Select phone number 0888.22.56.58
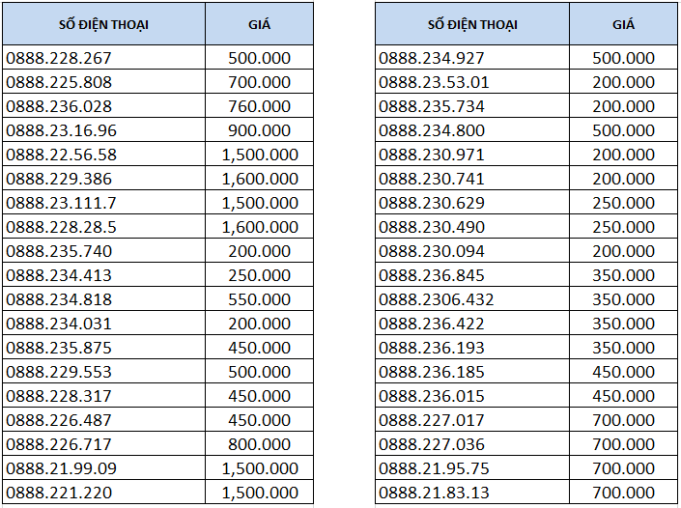Image resolution: width=681 pixels, height=508 pixels. point(61,155)
